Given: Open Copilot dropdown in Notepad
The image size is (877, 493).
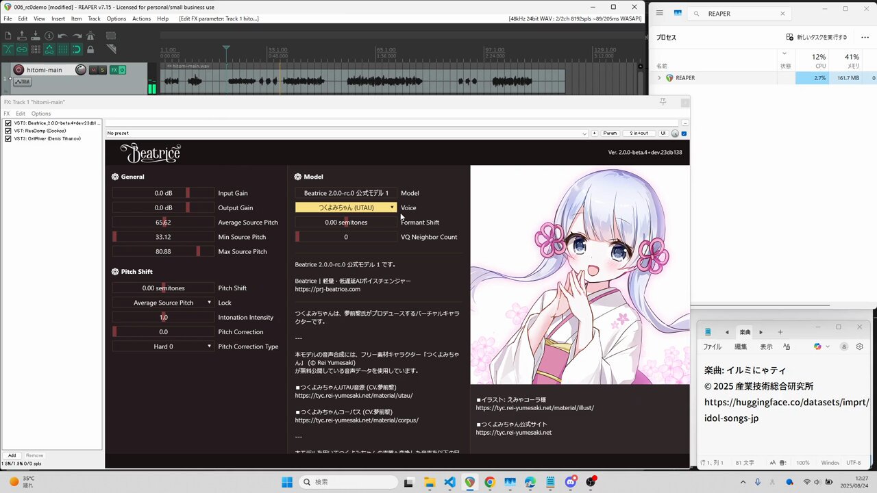Looking at the screenshot, I should (x=821, y=347).
